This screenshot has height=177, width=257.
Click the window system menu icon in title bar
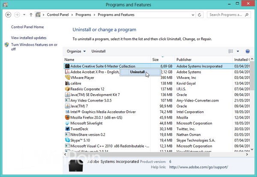5,5
